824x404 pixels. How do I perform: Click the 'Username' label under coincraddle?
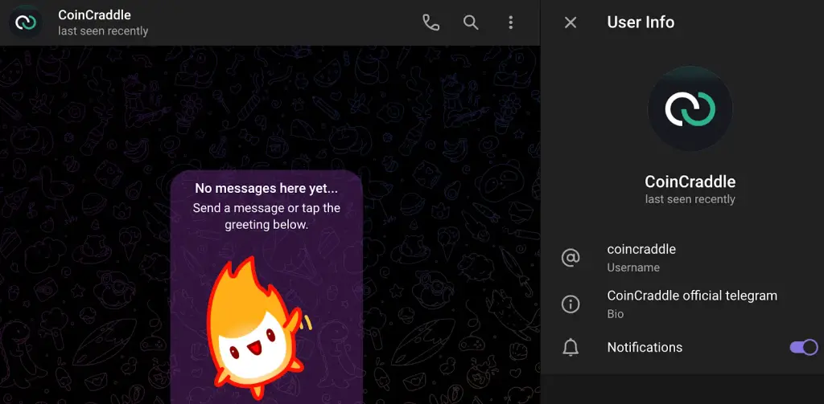pos(633,267)
